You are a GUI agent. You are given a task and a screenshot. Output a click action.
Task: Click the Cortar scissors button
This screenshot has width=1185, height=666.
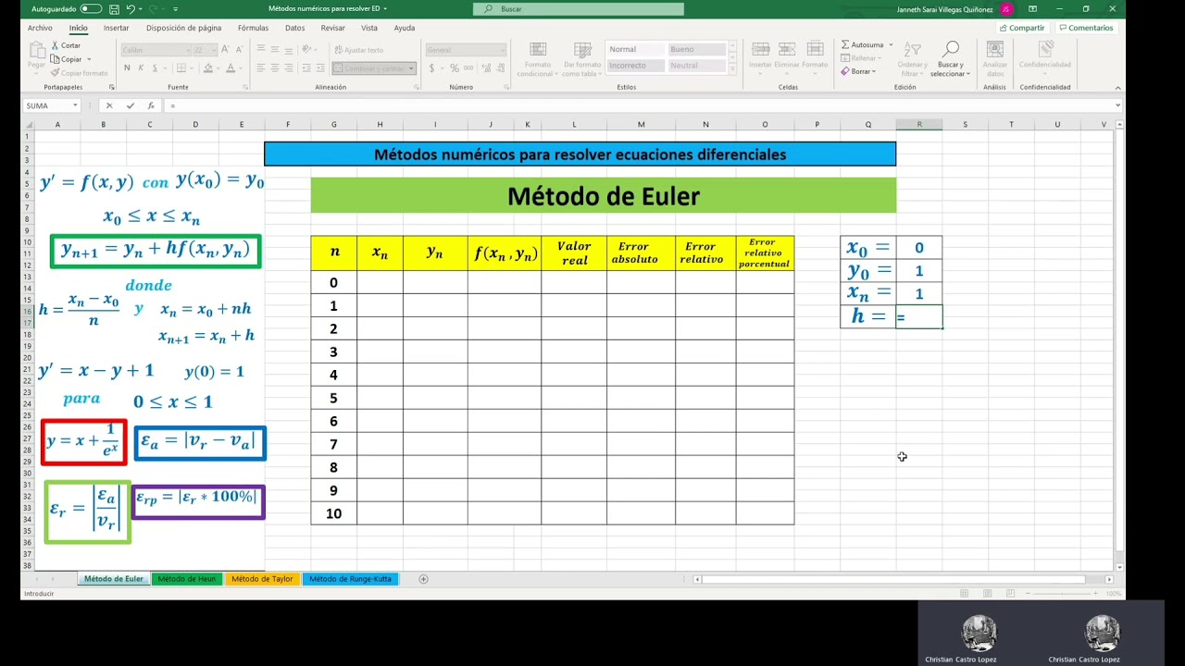click(x=56, y=45)
